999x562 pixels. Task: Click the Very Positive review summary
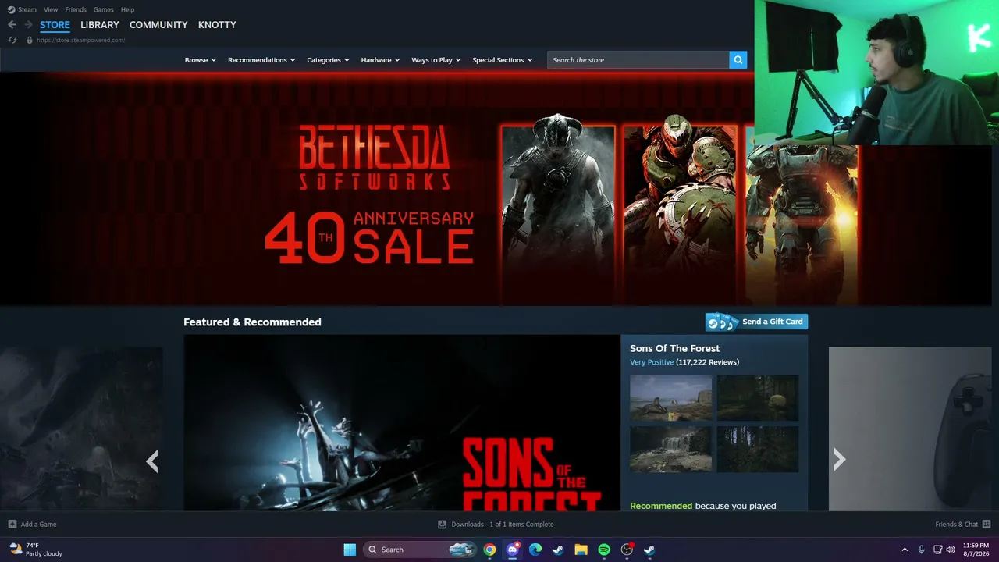(x=652, y=362)
